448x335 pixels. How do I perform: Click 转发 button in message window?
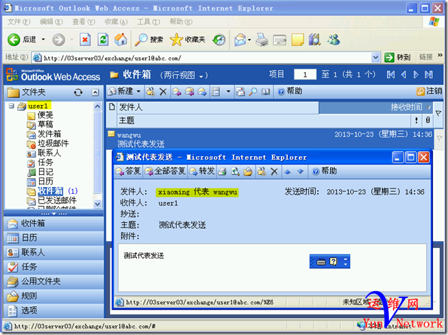(201, 171)
